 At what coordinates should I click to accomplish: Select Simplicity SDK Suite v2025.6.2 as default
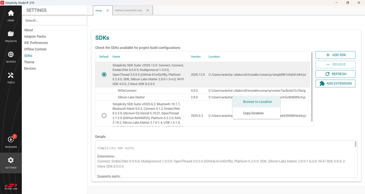click(x=104, y=115)
